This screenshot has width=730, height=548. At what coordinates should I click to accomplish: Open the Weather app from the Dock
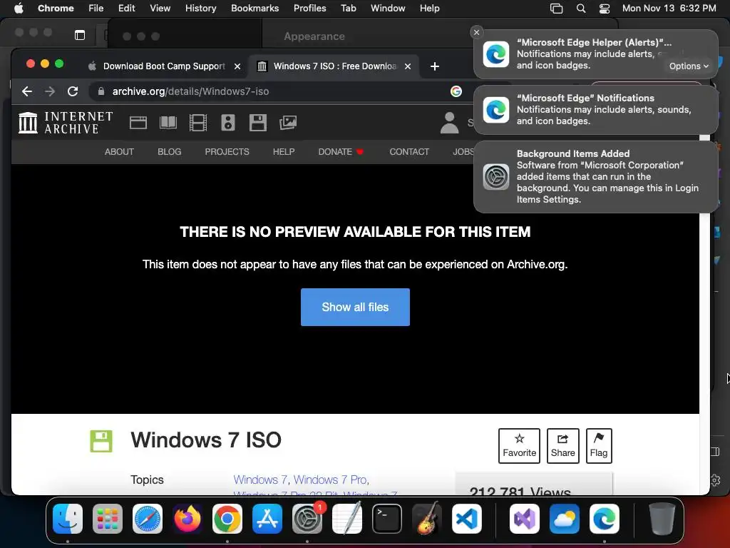(565, 519)
